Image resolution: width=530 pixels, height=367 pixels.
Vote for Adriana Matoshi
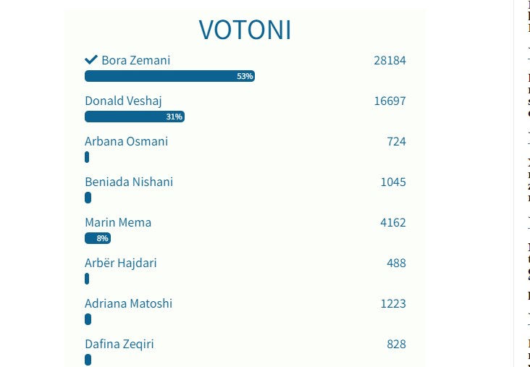coord(128,303)
